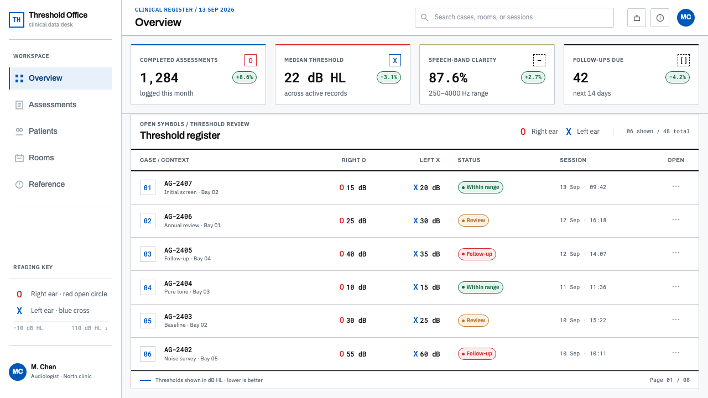Click the blue X icon on Median Threshold card
The image size is (708, 398).
(x=395, y=60)
